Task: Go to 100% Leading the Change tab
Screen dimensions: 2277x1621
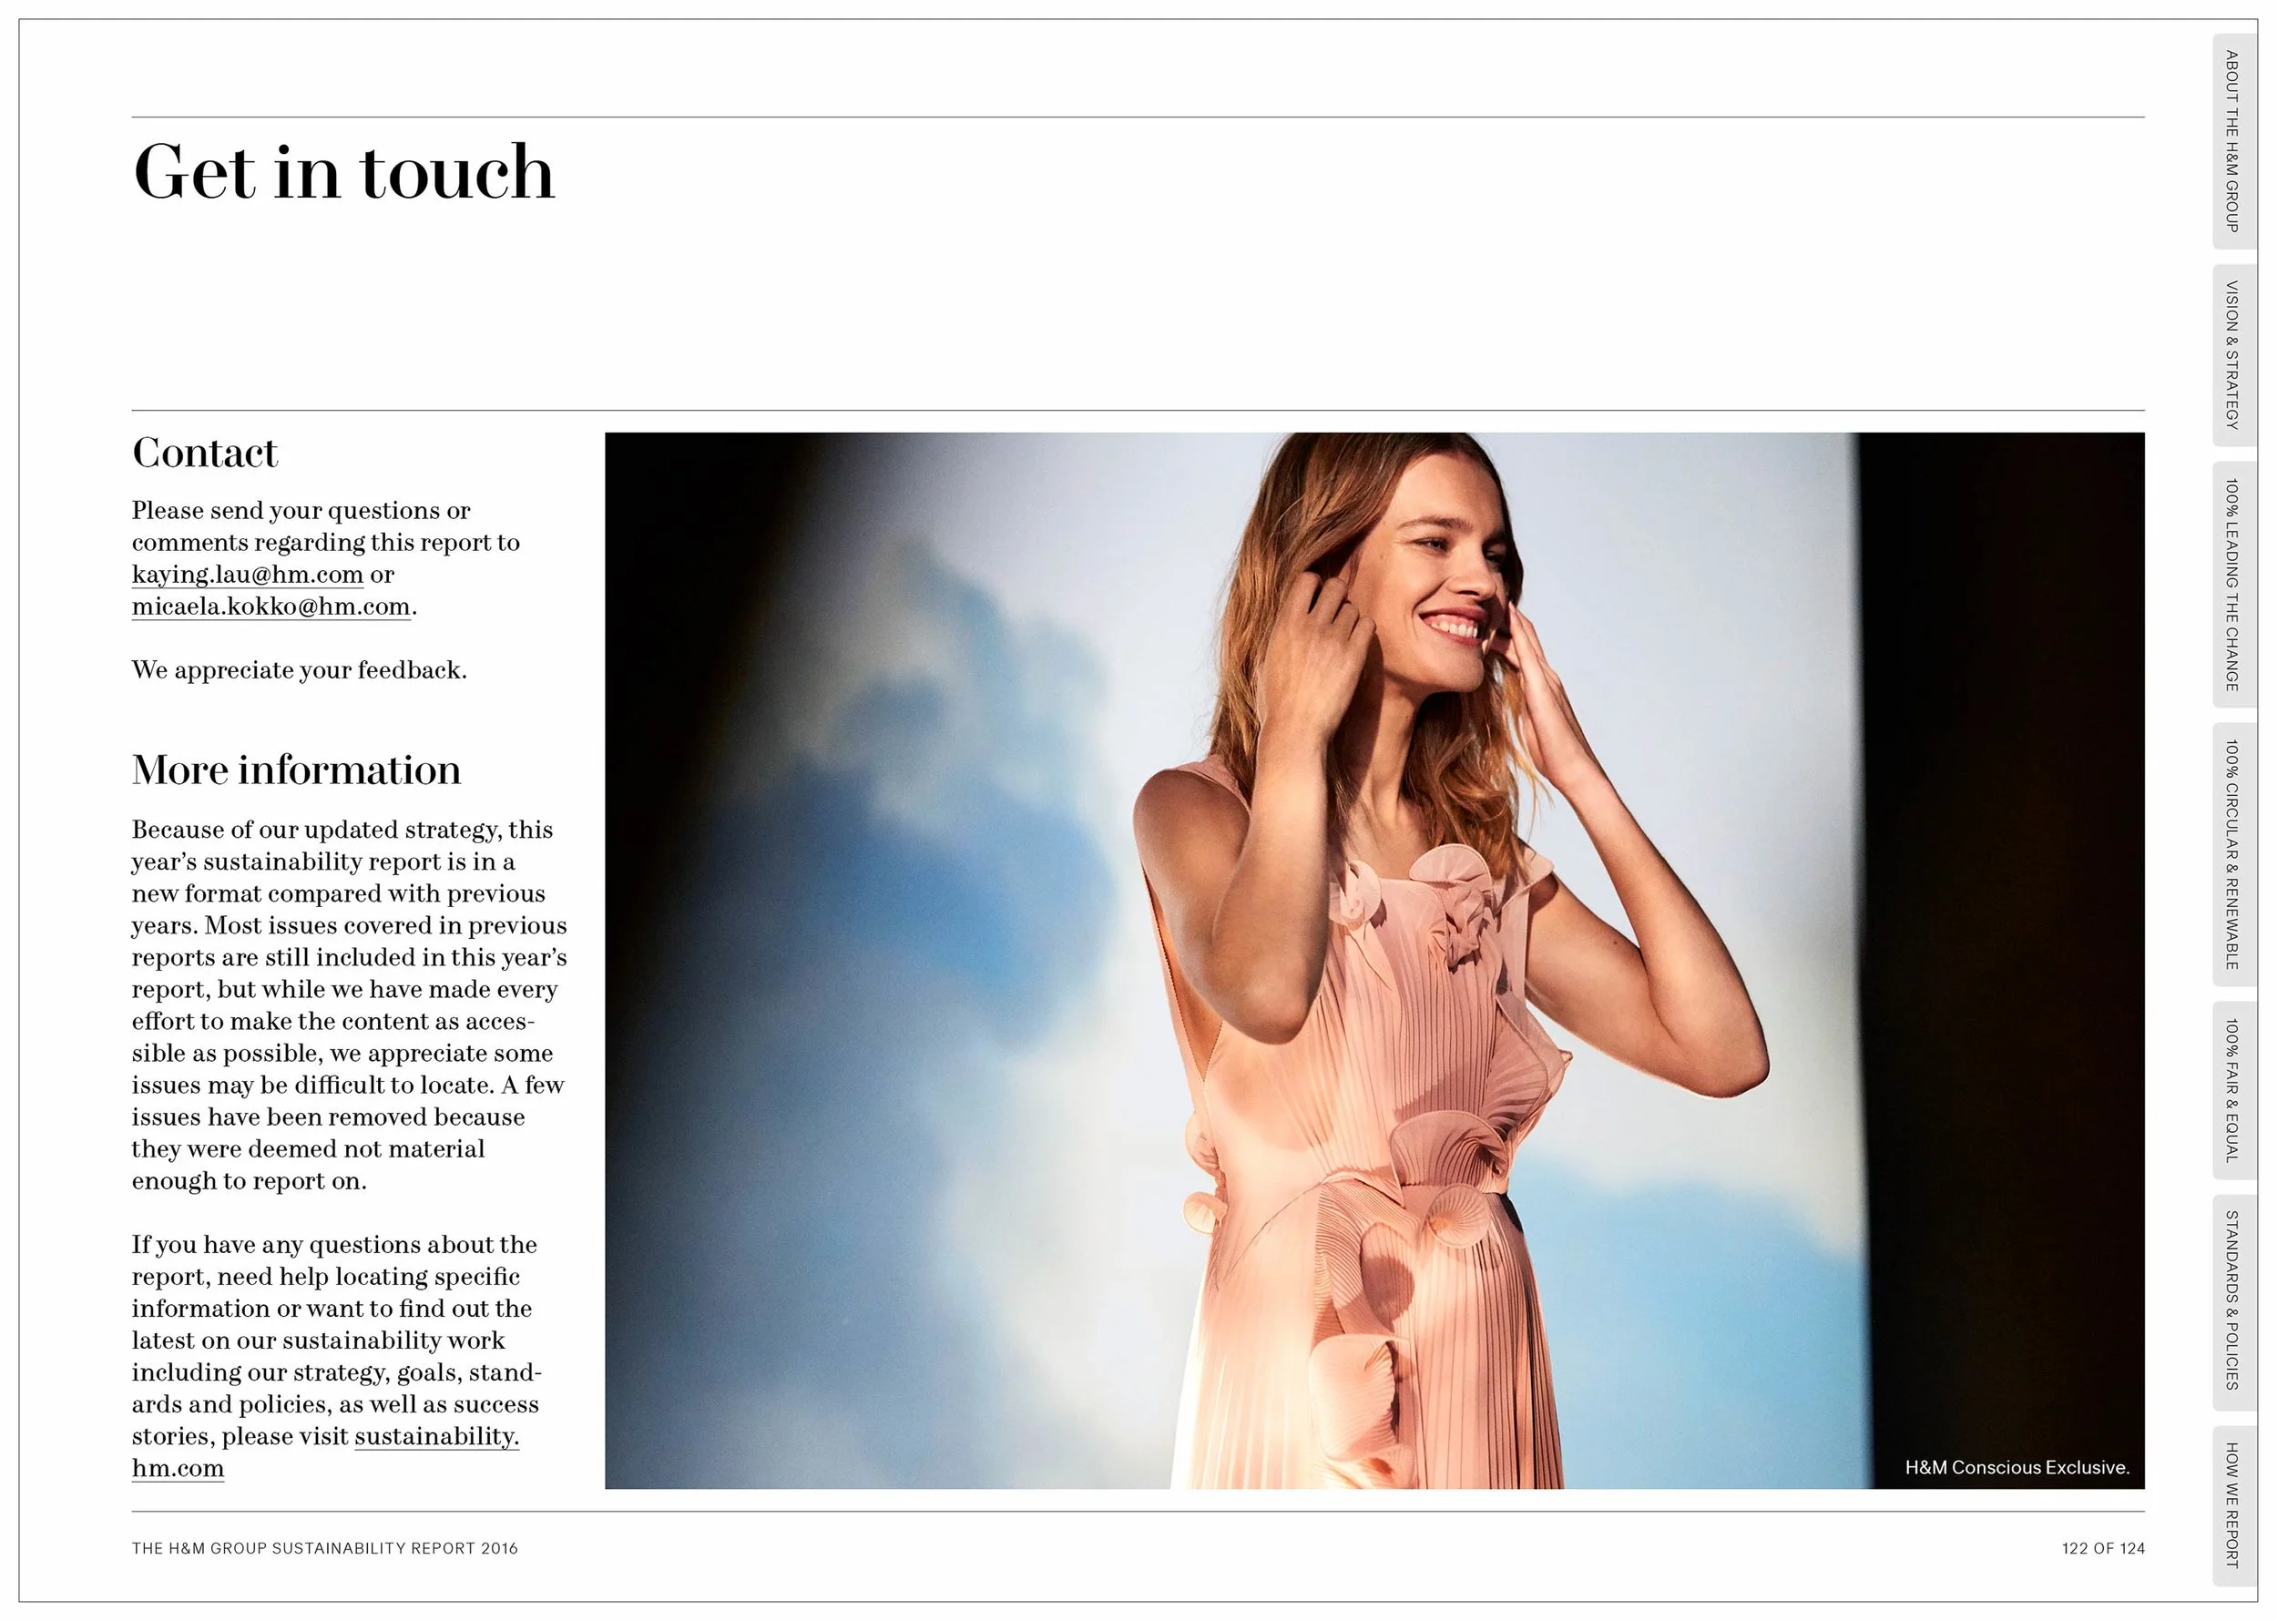Action: [x=2231, y=585]
